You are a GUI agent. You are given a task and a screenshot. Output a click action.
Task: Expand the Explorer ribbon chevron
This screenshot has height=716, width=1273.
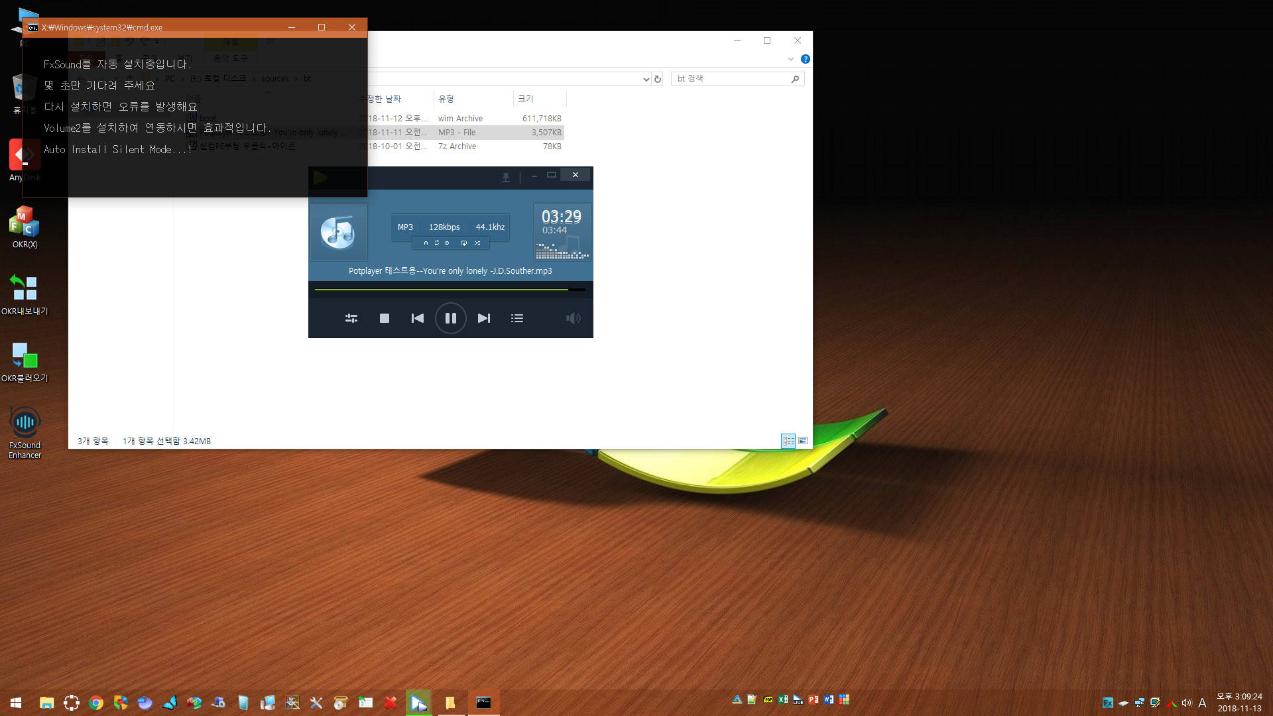tap(791, 59)
